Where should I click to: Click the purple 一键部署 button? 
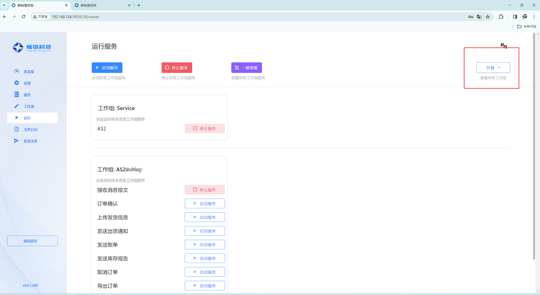(x=246, y=68)
